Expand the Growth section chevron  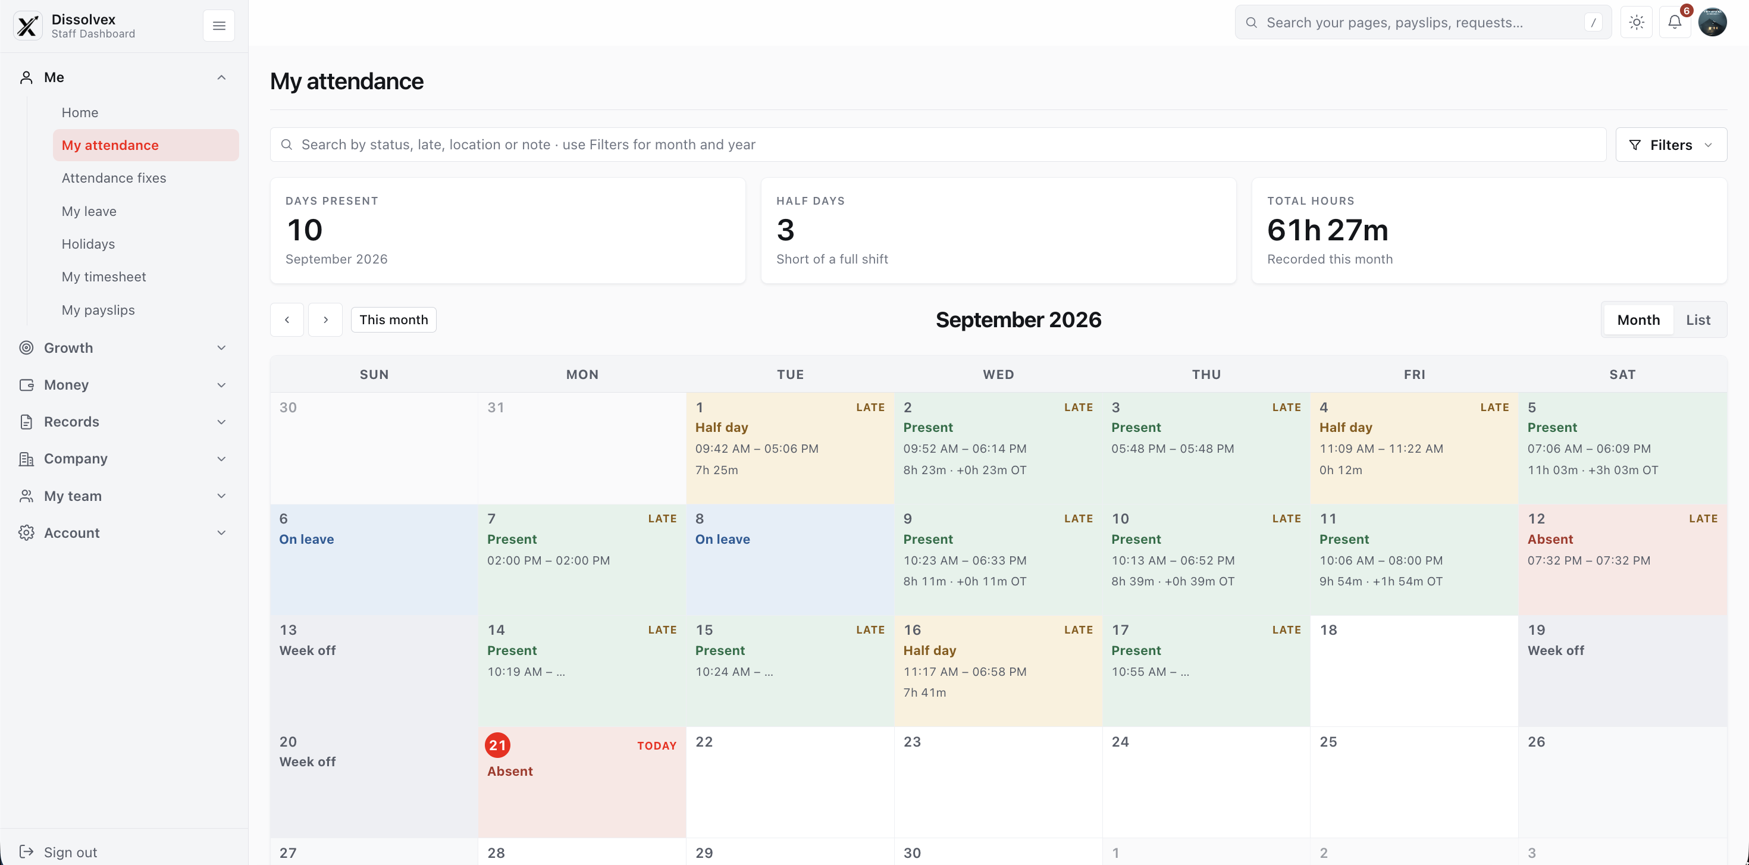coord(221,347)
